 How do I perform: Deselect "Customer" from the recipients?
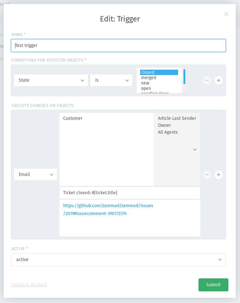click(x=73, y=118)
